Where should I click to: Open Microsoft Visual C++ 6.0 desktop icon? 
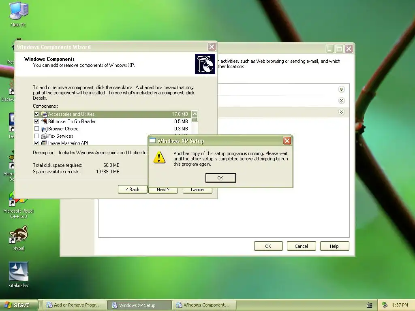[x=18, y=205]
